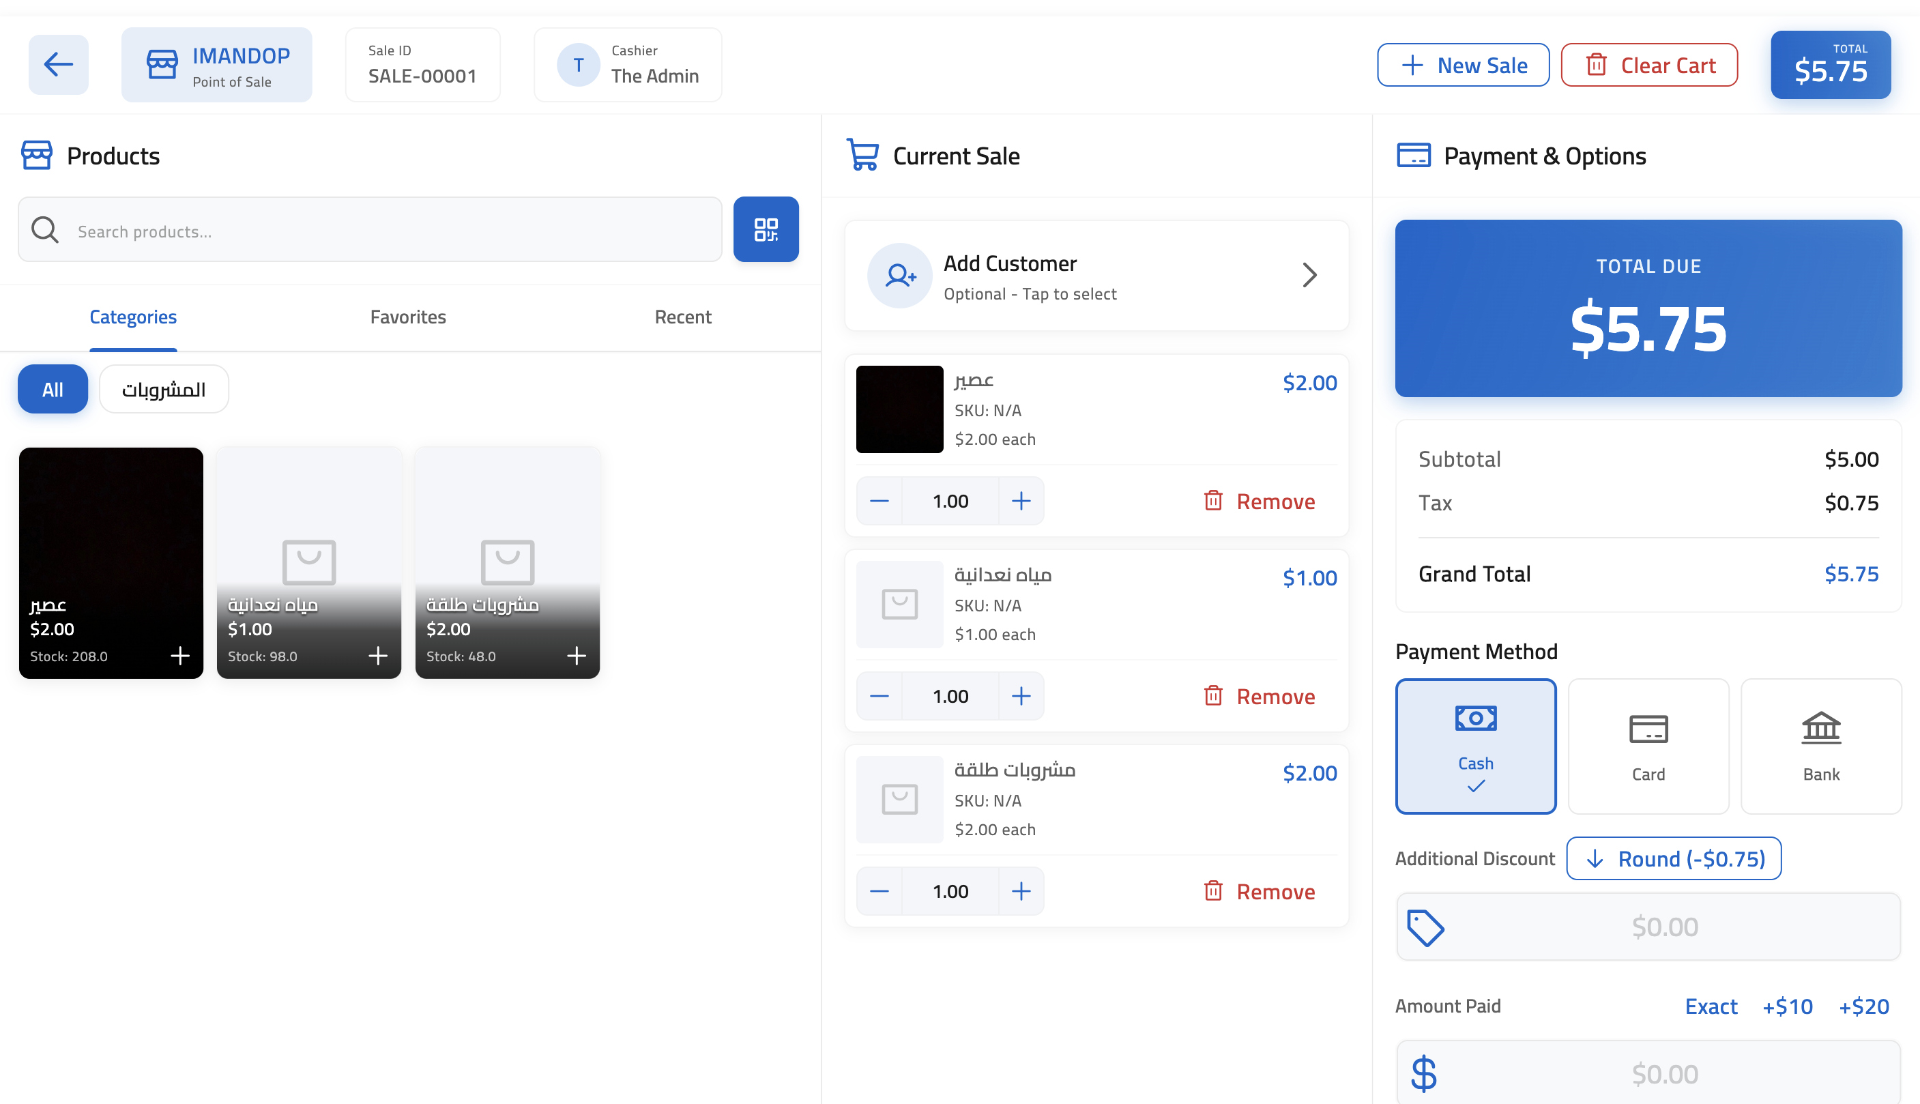Screen dimensions: 1920x1104
Task: Filter by المشروبات category chip
Action: point(164,390)
